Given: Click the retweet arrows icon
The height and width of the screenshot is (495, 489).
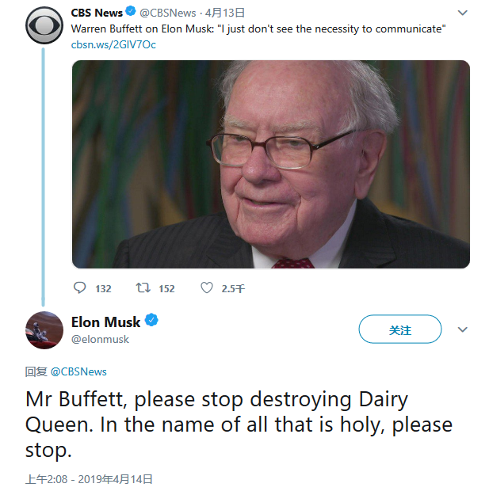Looking at the screenshot, I should pyautogui.click(x=143, y=288).
